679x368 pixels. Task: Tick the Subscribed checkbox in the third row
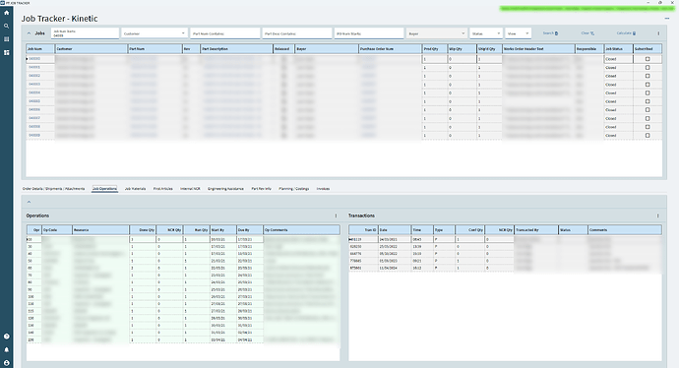648,76
